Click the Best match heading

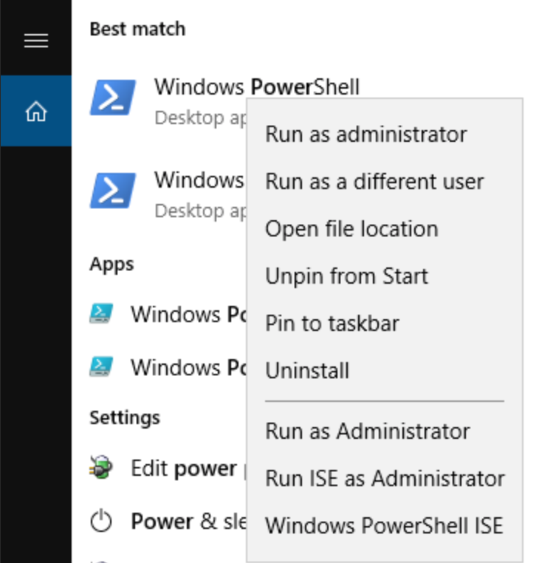[137, 29]
